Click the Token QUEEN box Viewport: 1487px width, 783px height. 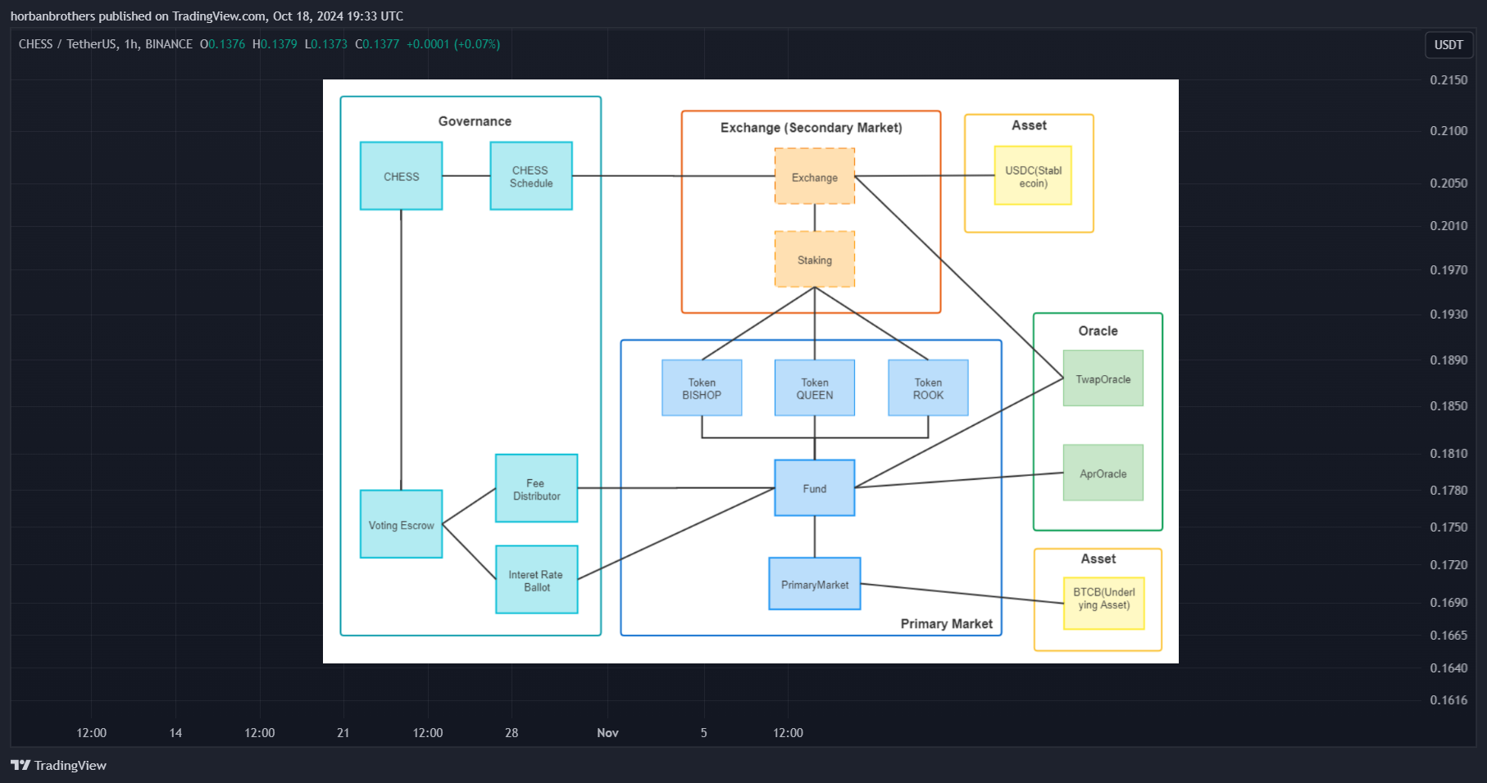(815, 387)
